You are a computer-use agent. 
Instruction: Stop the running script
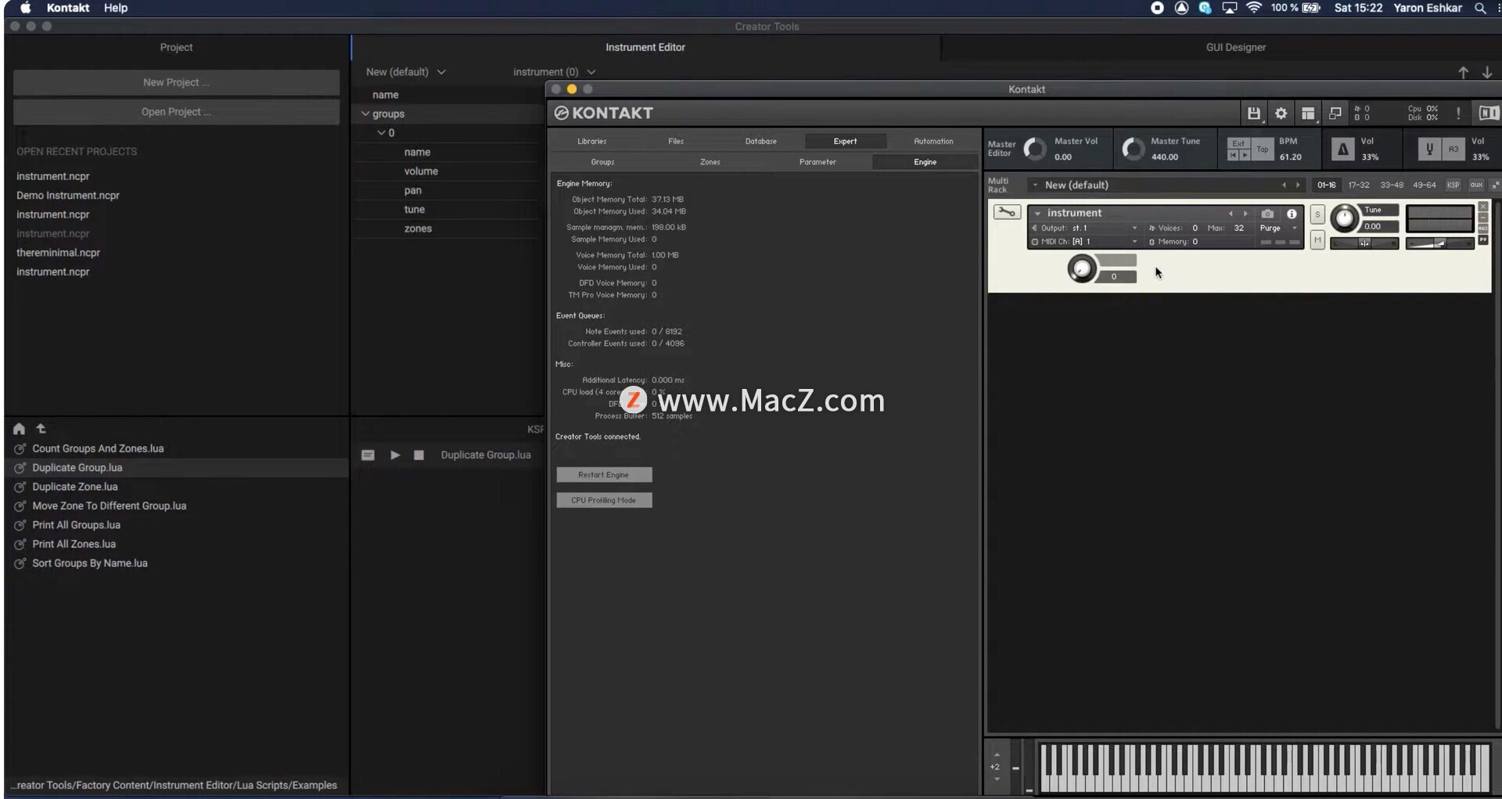coord(419,455)
